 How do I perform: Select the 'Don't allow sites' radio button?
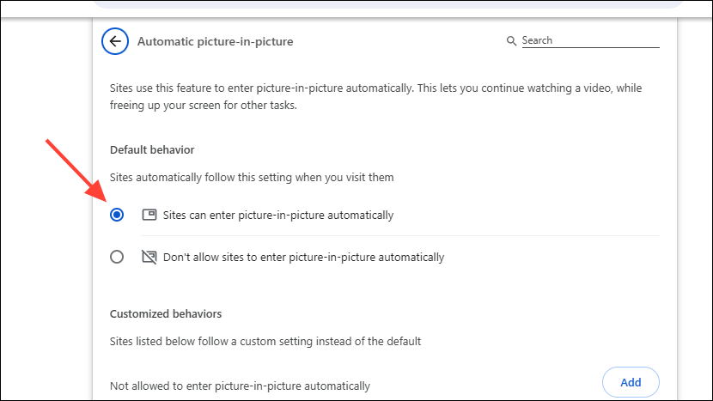[117, 257]
